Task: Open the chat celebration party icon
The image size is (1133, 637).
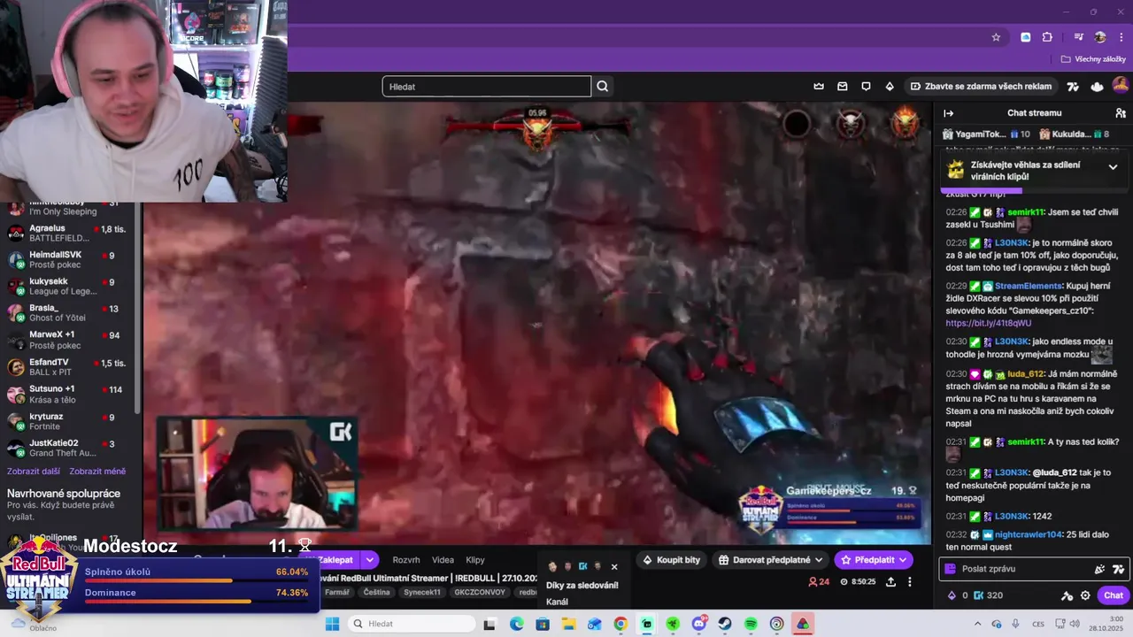Action: (1099, 569)
